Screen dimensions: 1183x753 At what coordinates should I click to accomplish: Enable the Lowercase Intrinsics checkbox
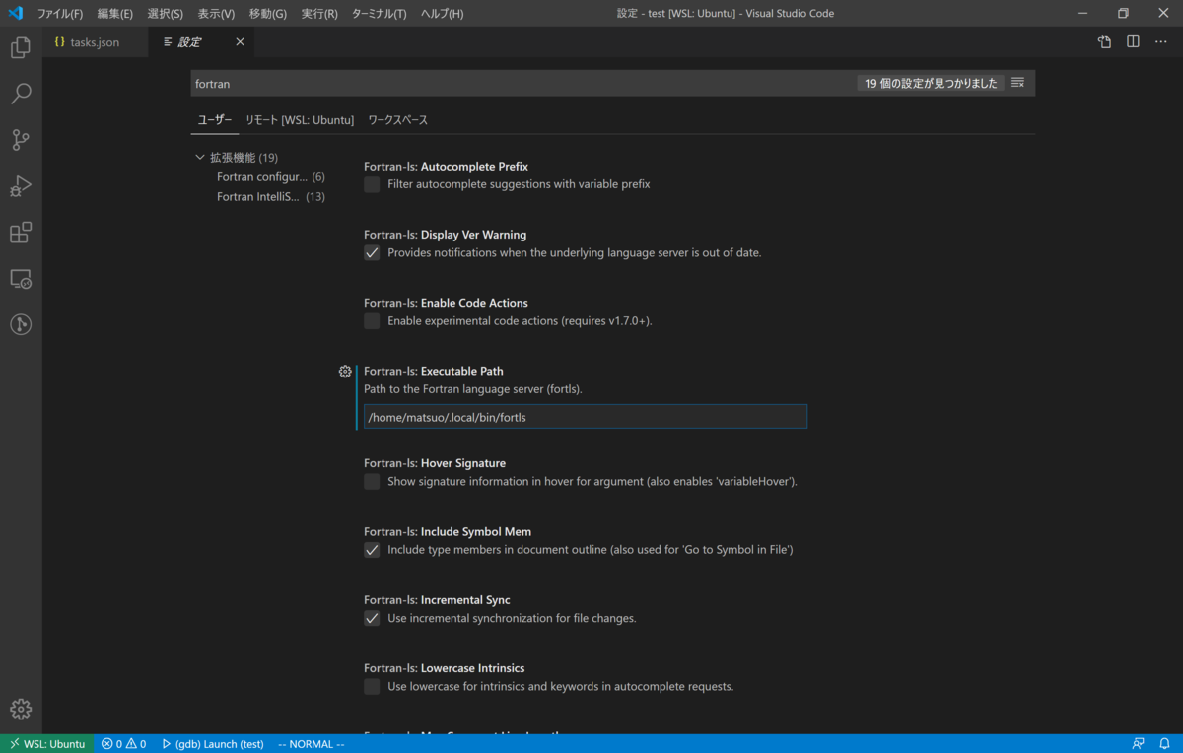point(372,686)
